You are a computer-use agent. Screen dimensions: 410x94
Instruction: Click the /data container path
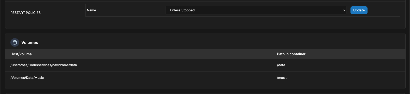[x=281, y=65]
